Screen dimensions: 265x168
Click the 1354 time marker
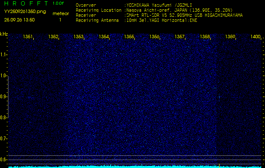click(104, 37)
